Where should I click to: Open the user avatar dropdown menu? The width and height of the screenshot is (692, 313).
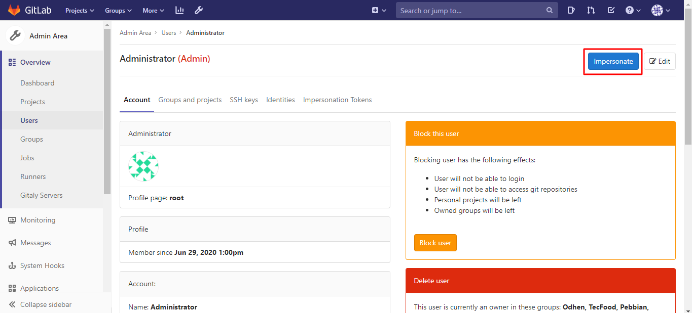(x=661, y=10)
